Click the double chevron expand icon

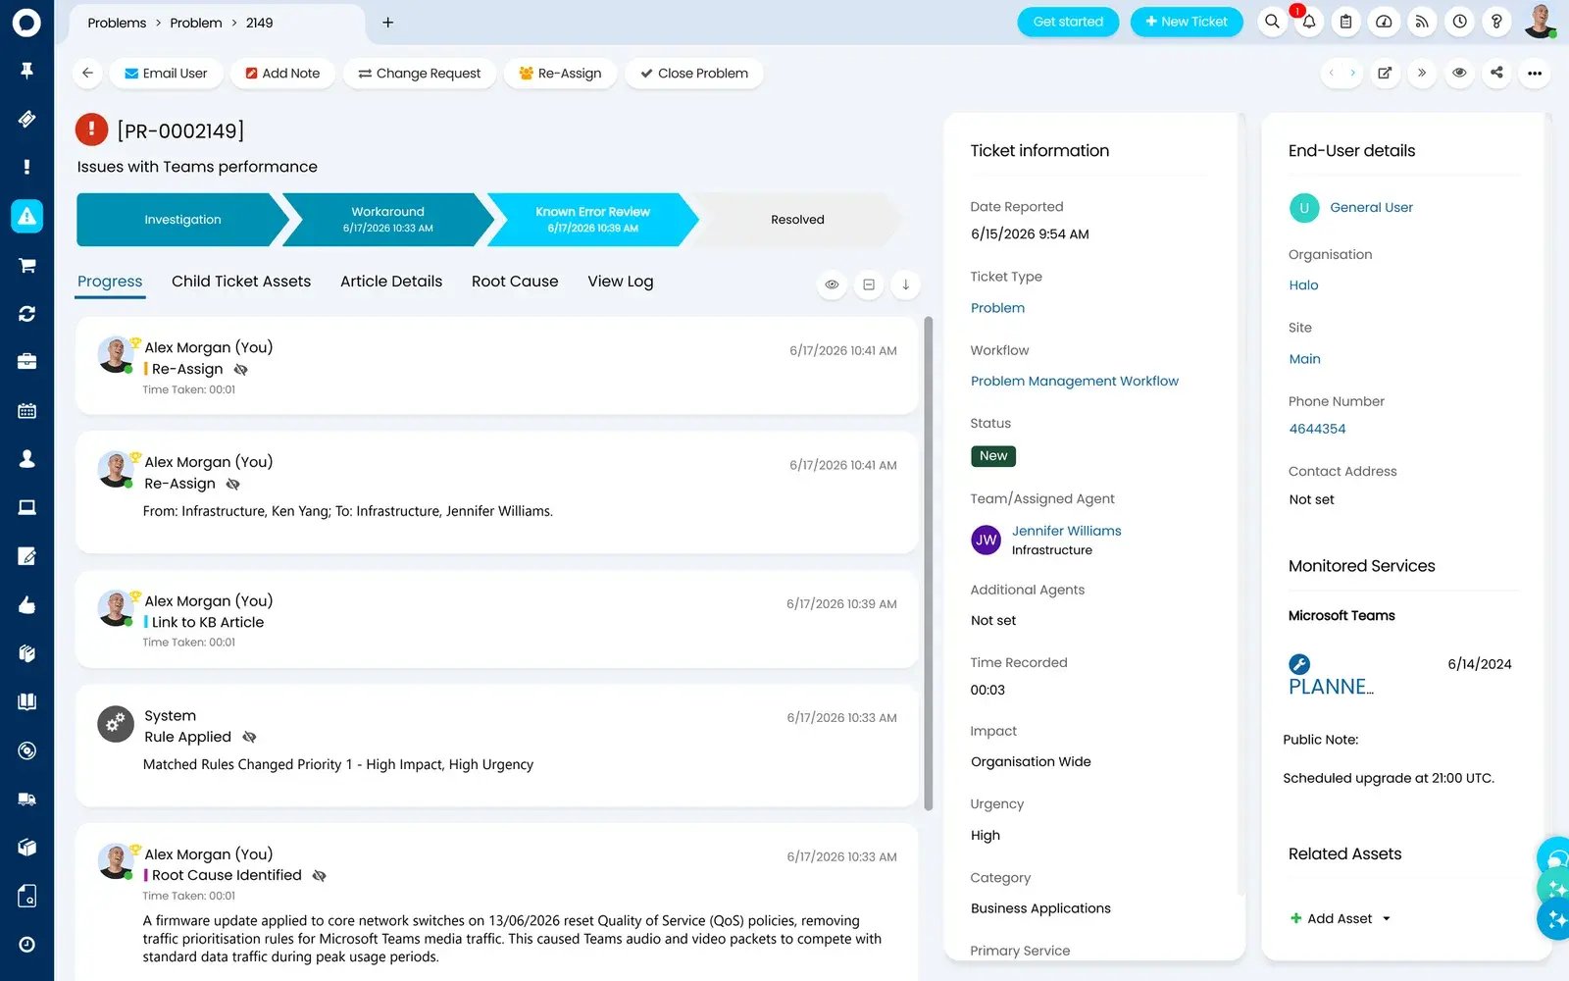coord(1422,73)
